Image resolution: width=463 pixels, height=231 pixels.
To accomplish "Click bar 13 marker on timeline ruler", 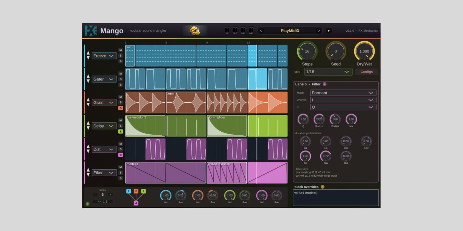I will 248,43.
